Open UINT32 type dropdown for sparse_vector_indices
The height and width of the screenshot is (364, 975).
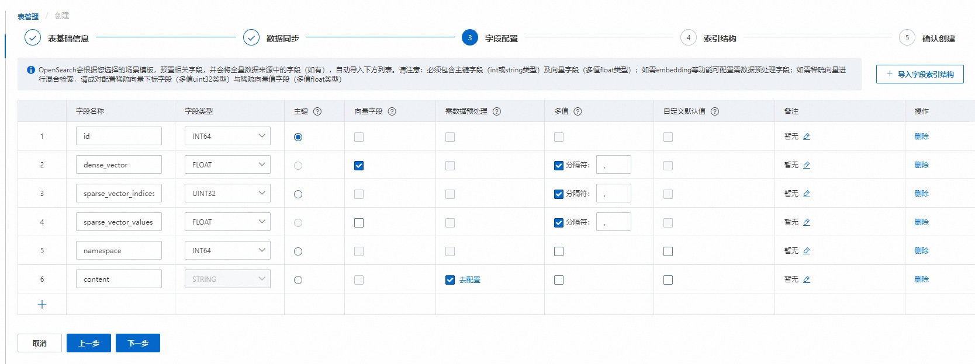click(x=227, y=193)
